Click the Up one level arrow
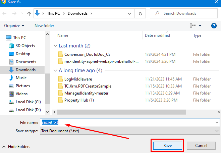 tap(29, 14)
